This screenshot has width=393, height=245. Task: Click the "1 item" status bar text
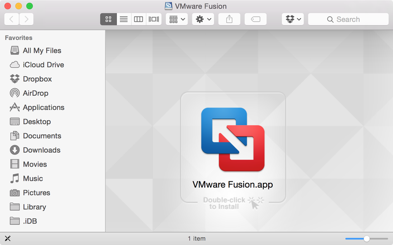tap(197, 239)
